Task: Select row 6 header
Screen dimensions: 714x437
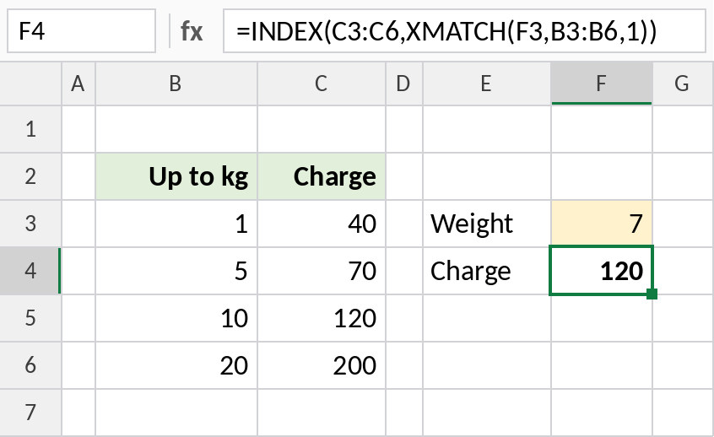Action: pos(30,365)
